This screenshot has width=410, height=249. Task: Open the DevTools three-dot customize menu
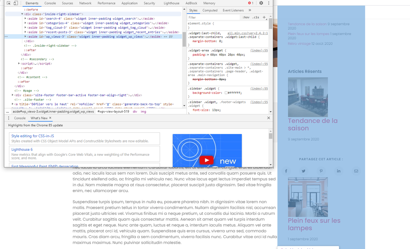tap(268, 3)
